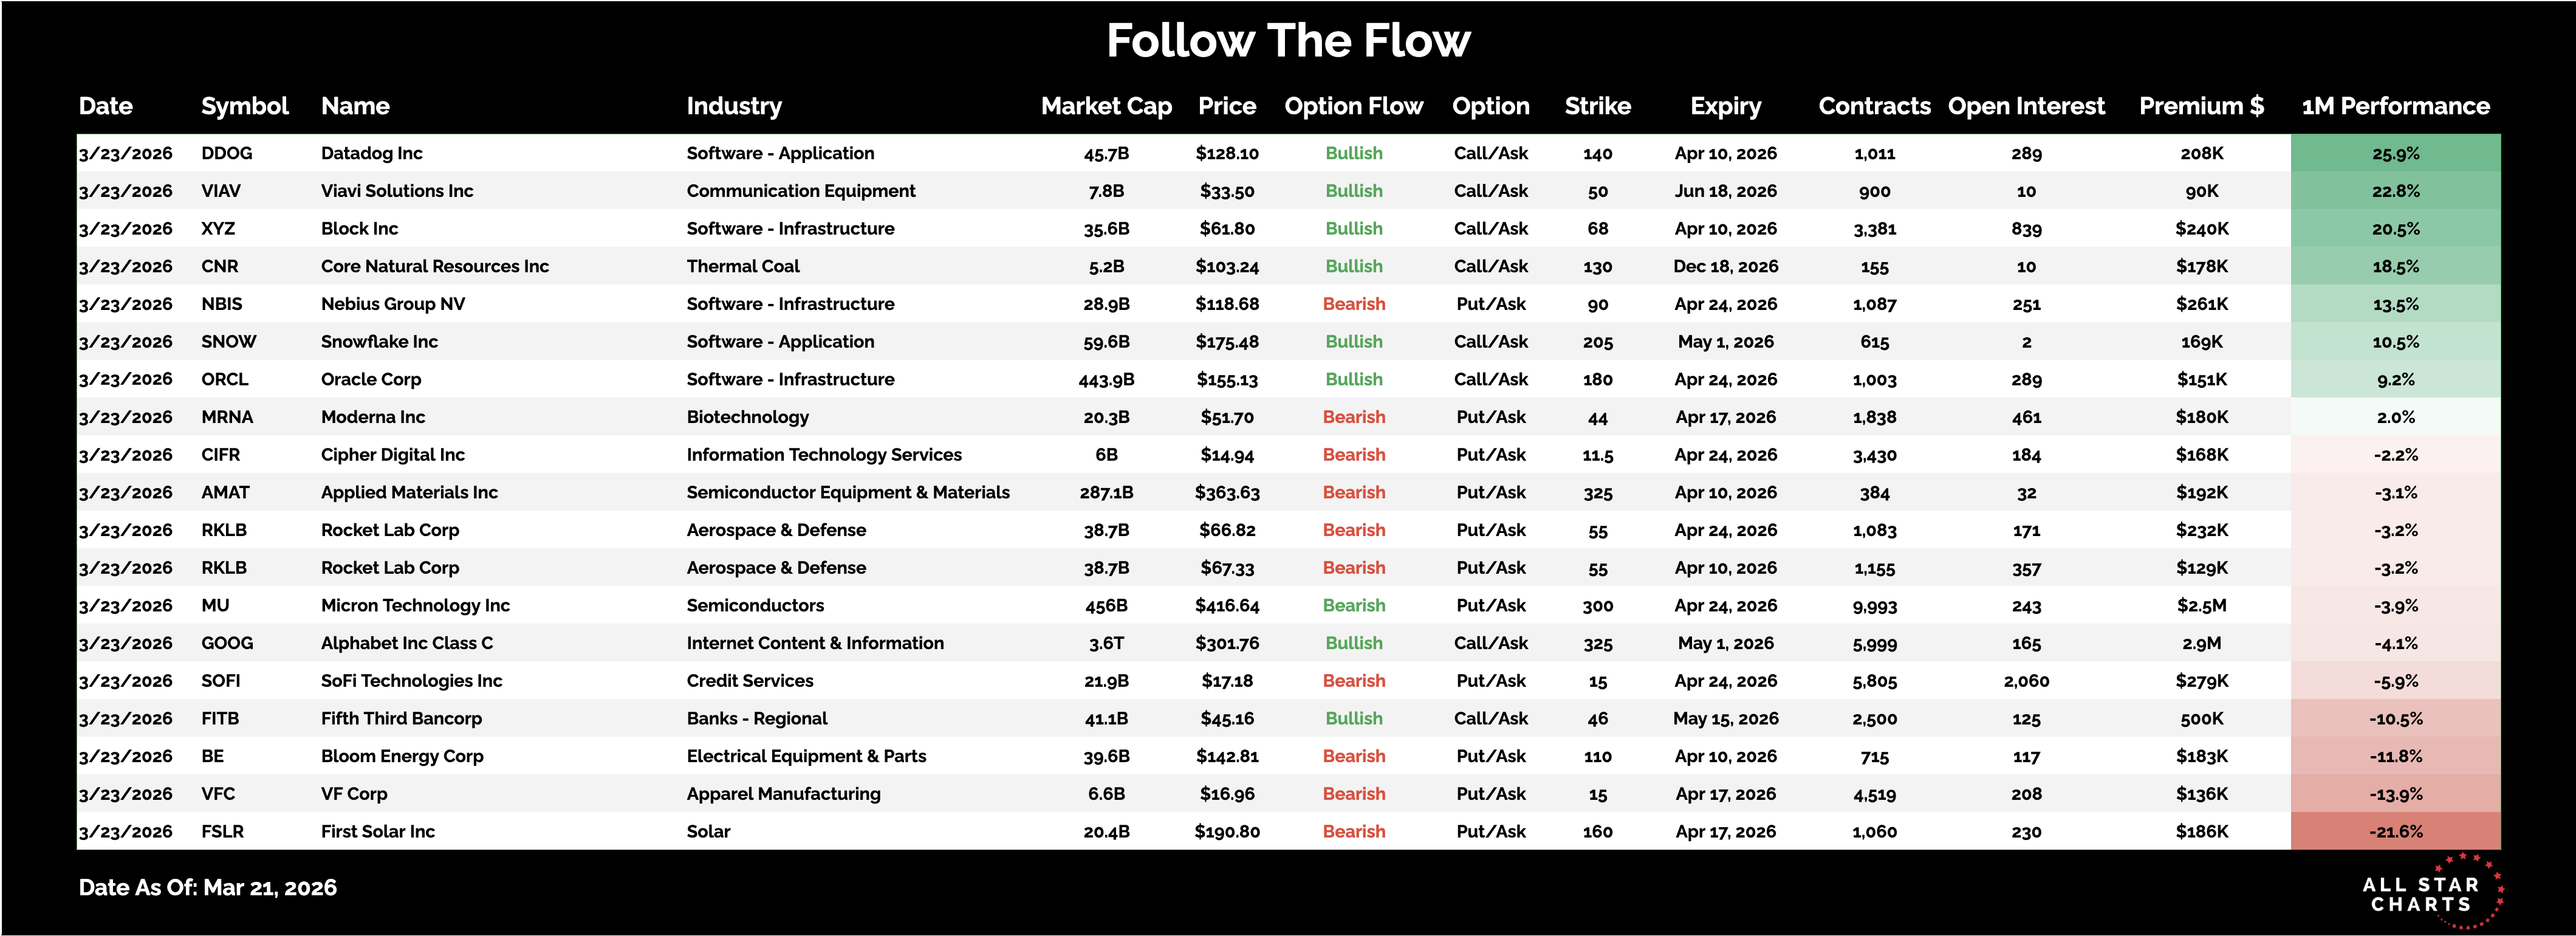This screenshot has width=2576, height=936.
Task: Click the Symbol column header
Action: pyautogui.click(x=244, y=106)
